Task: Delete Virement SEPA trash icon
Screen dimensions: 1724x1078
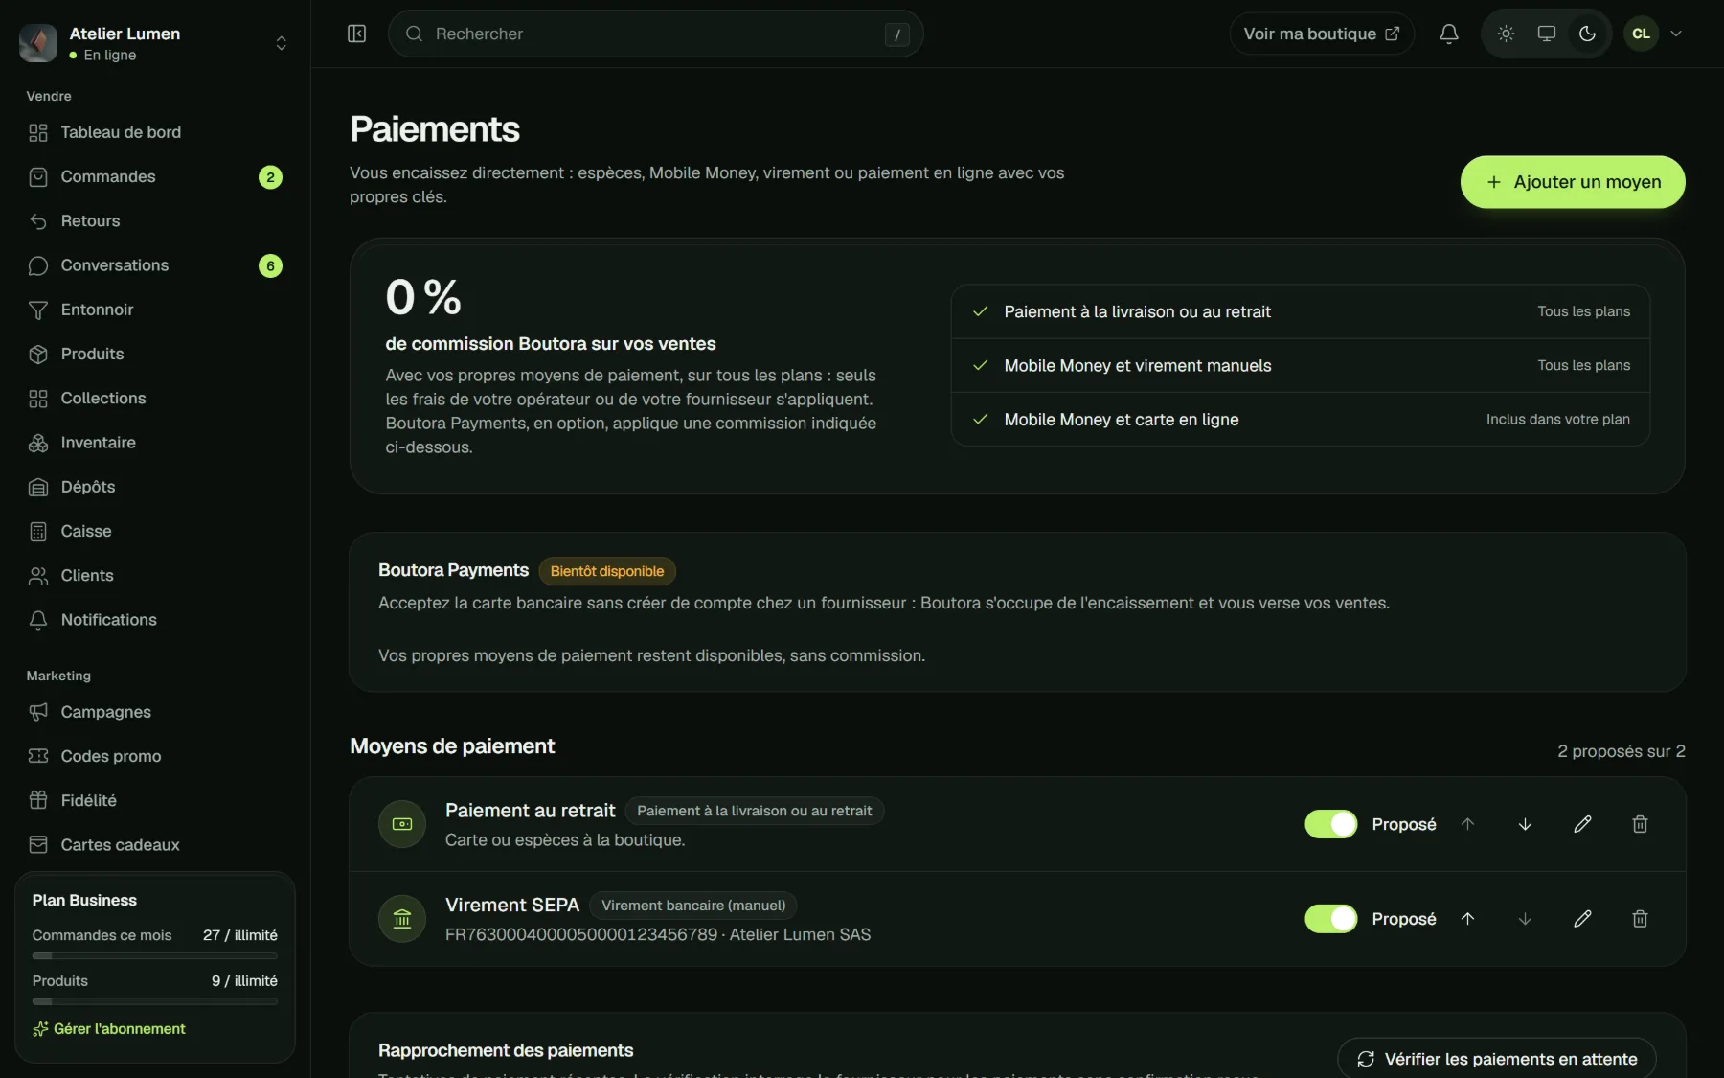Action: 1640,919
